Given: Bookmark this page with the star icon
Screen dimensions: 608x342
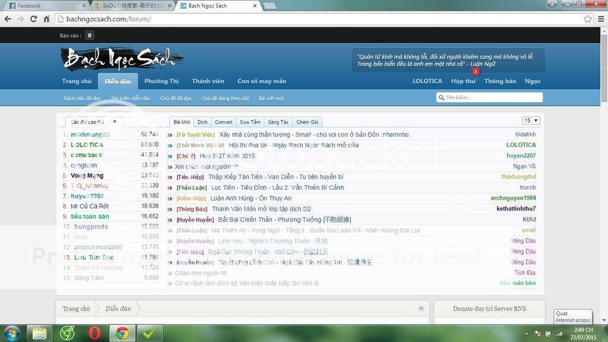Looking at the screenshot, I should pyautogui.click(x=587, y=19).
